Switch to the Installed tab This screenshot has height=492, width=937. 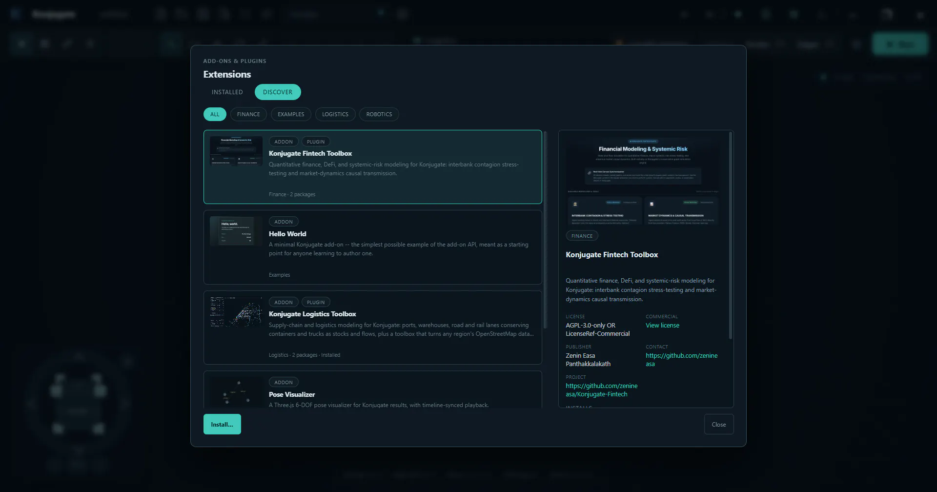pyautogui.click(x=227, y=92)
